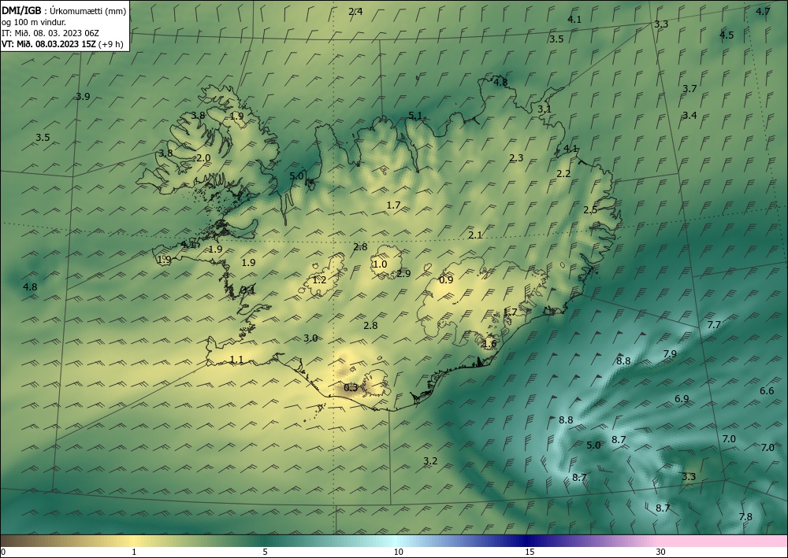This screenshot has width=788, height=558.
Task: Click the 7.8 precipitation value
Action: click(x=745, y=517)
